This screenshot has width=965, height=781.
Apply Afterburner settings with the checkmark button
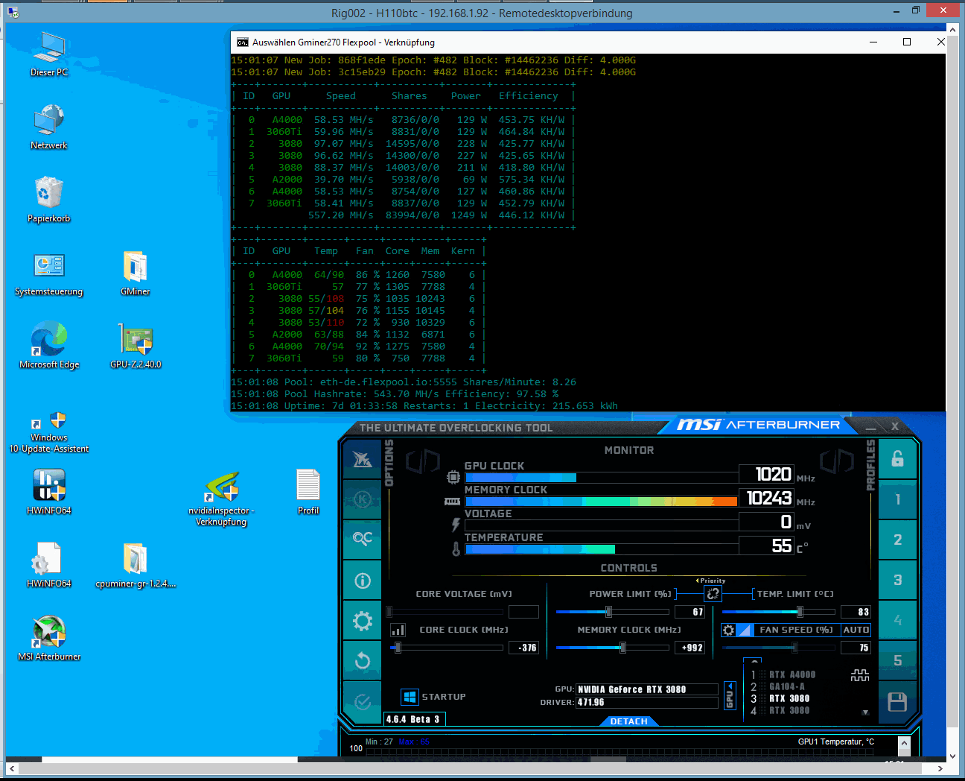(x=363, y=701)
